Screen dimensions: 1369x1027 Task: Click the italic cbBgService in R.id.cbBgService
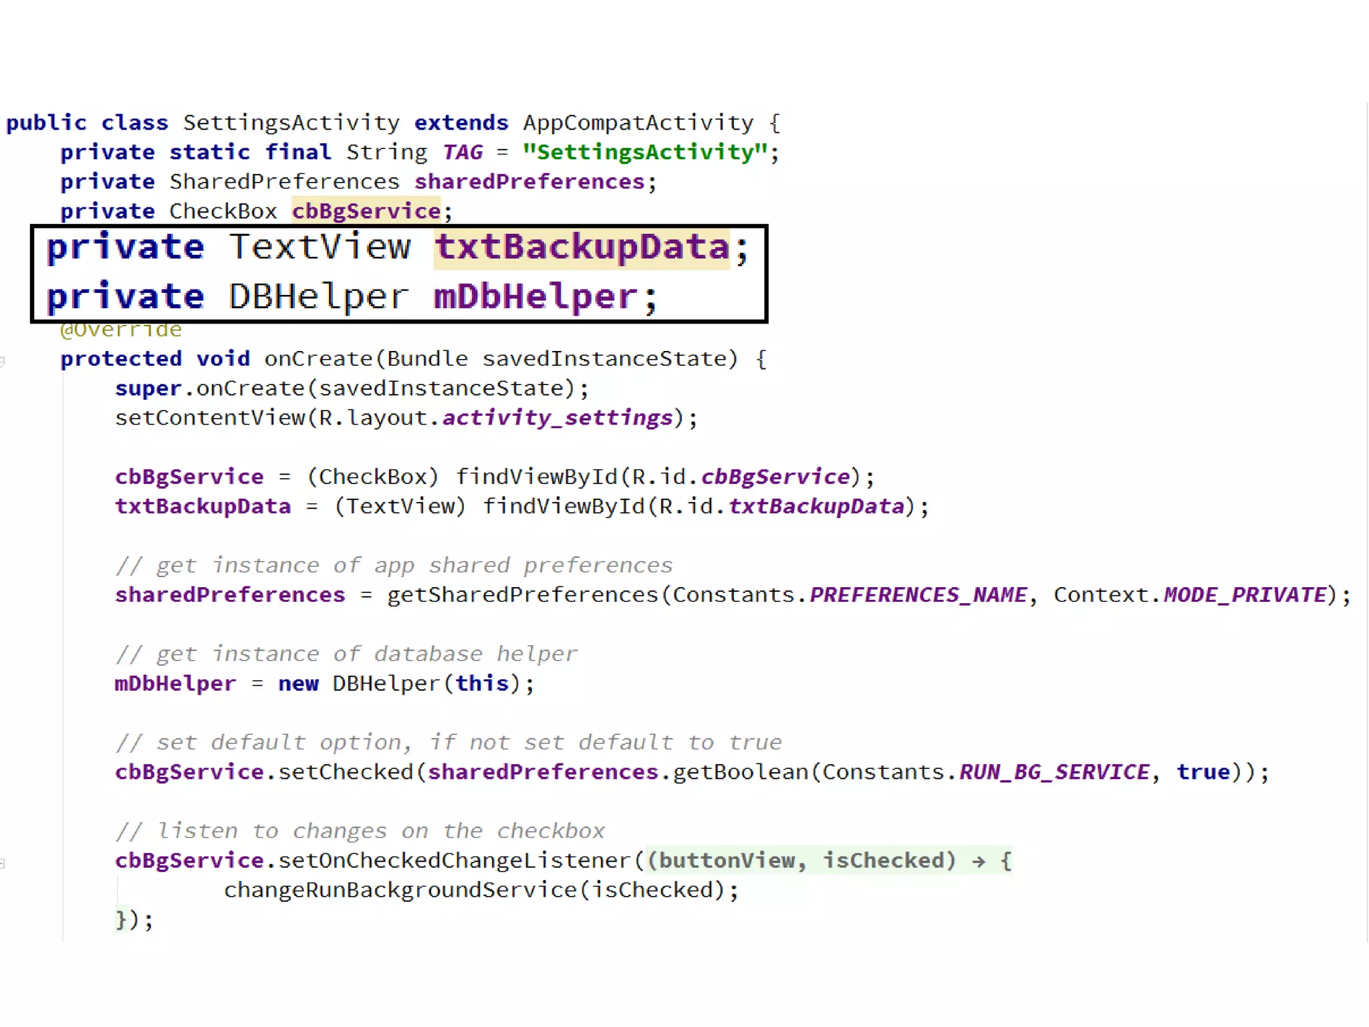point(775,477)
